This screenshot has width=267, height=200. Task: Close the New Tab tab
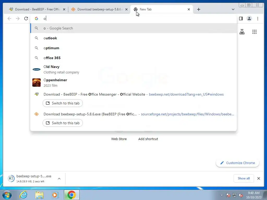coord(189,10)
